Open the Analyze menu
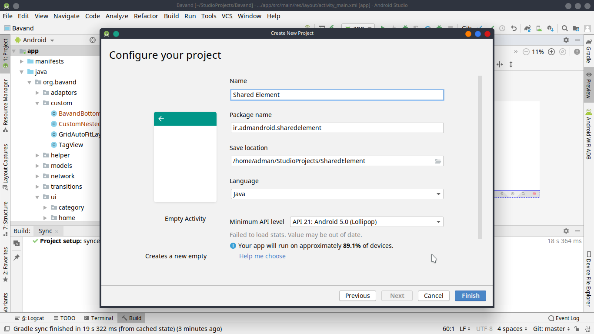The width and height of the screenshot is (594, 334). [x=117, y=16]
